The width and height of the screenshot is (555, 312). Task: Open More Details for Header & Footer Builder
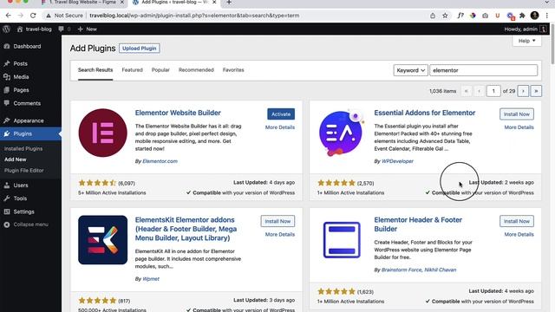pos(519,235)
